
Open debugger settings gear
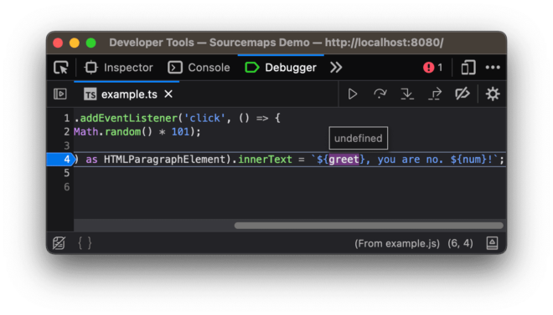tap(493, 94)
